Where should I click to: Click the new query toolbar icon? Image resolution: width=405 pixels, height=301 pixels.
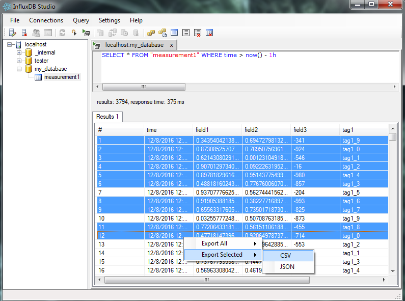tap(74, 33)
